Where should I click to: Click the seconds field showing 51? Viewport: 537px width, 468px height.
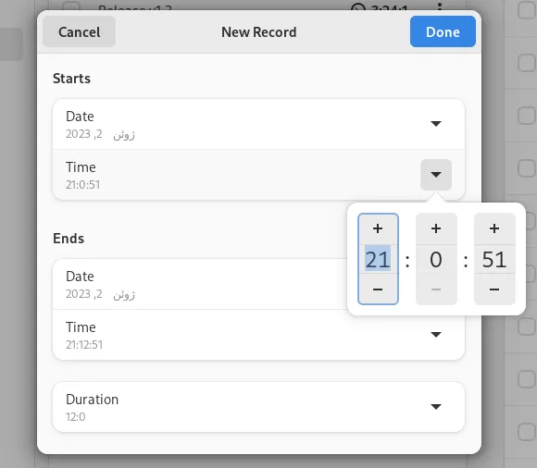pos(494,259)
